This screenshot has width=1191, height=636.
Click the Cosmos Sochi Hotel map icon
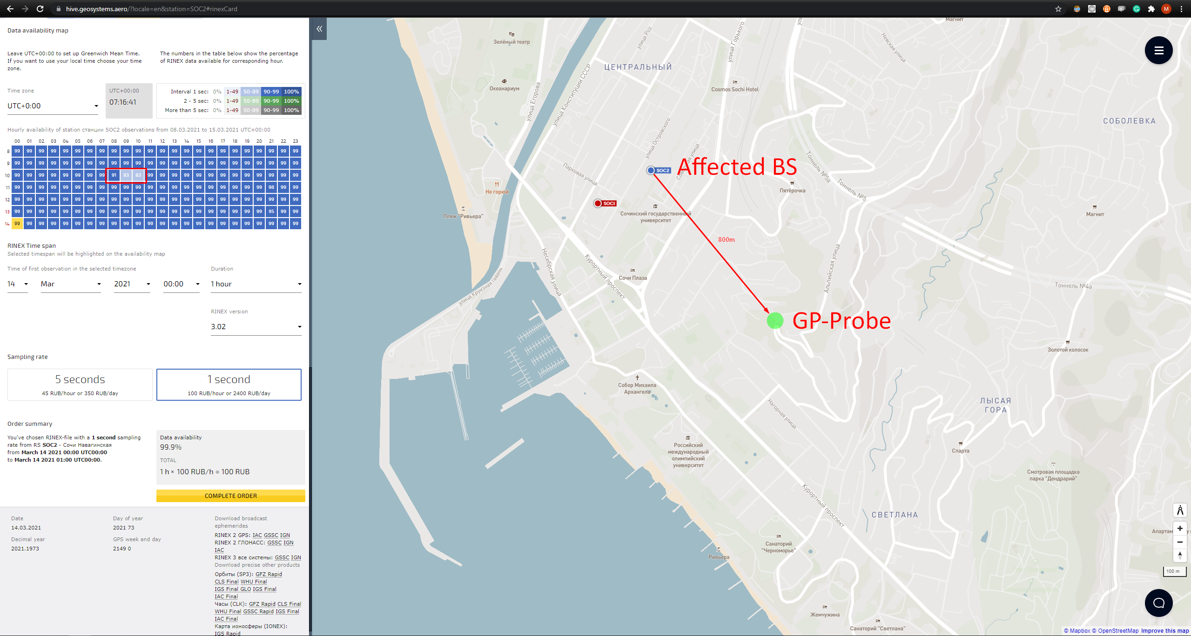tap(735, 82)
